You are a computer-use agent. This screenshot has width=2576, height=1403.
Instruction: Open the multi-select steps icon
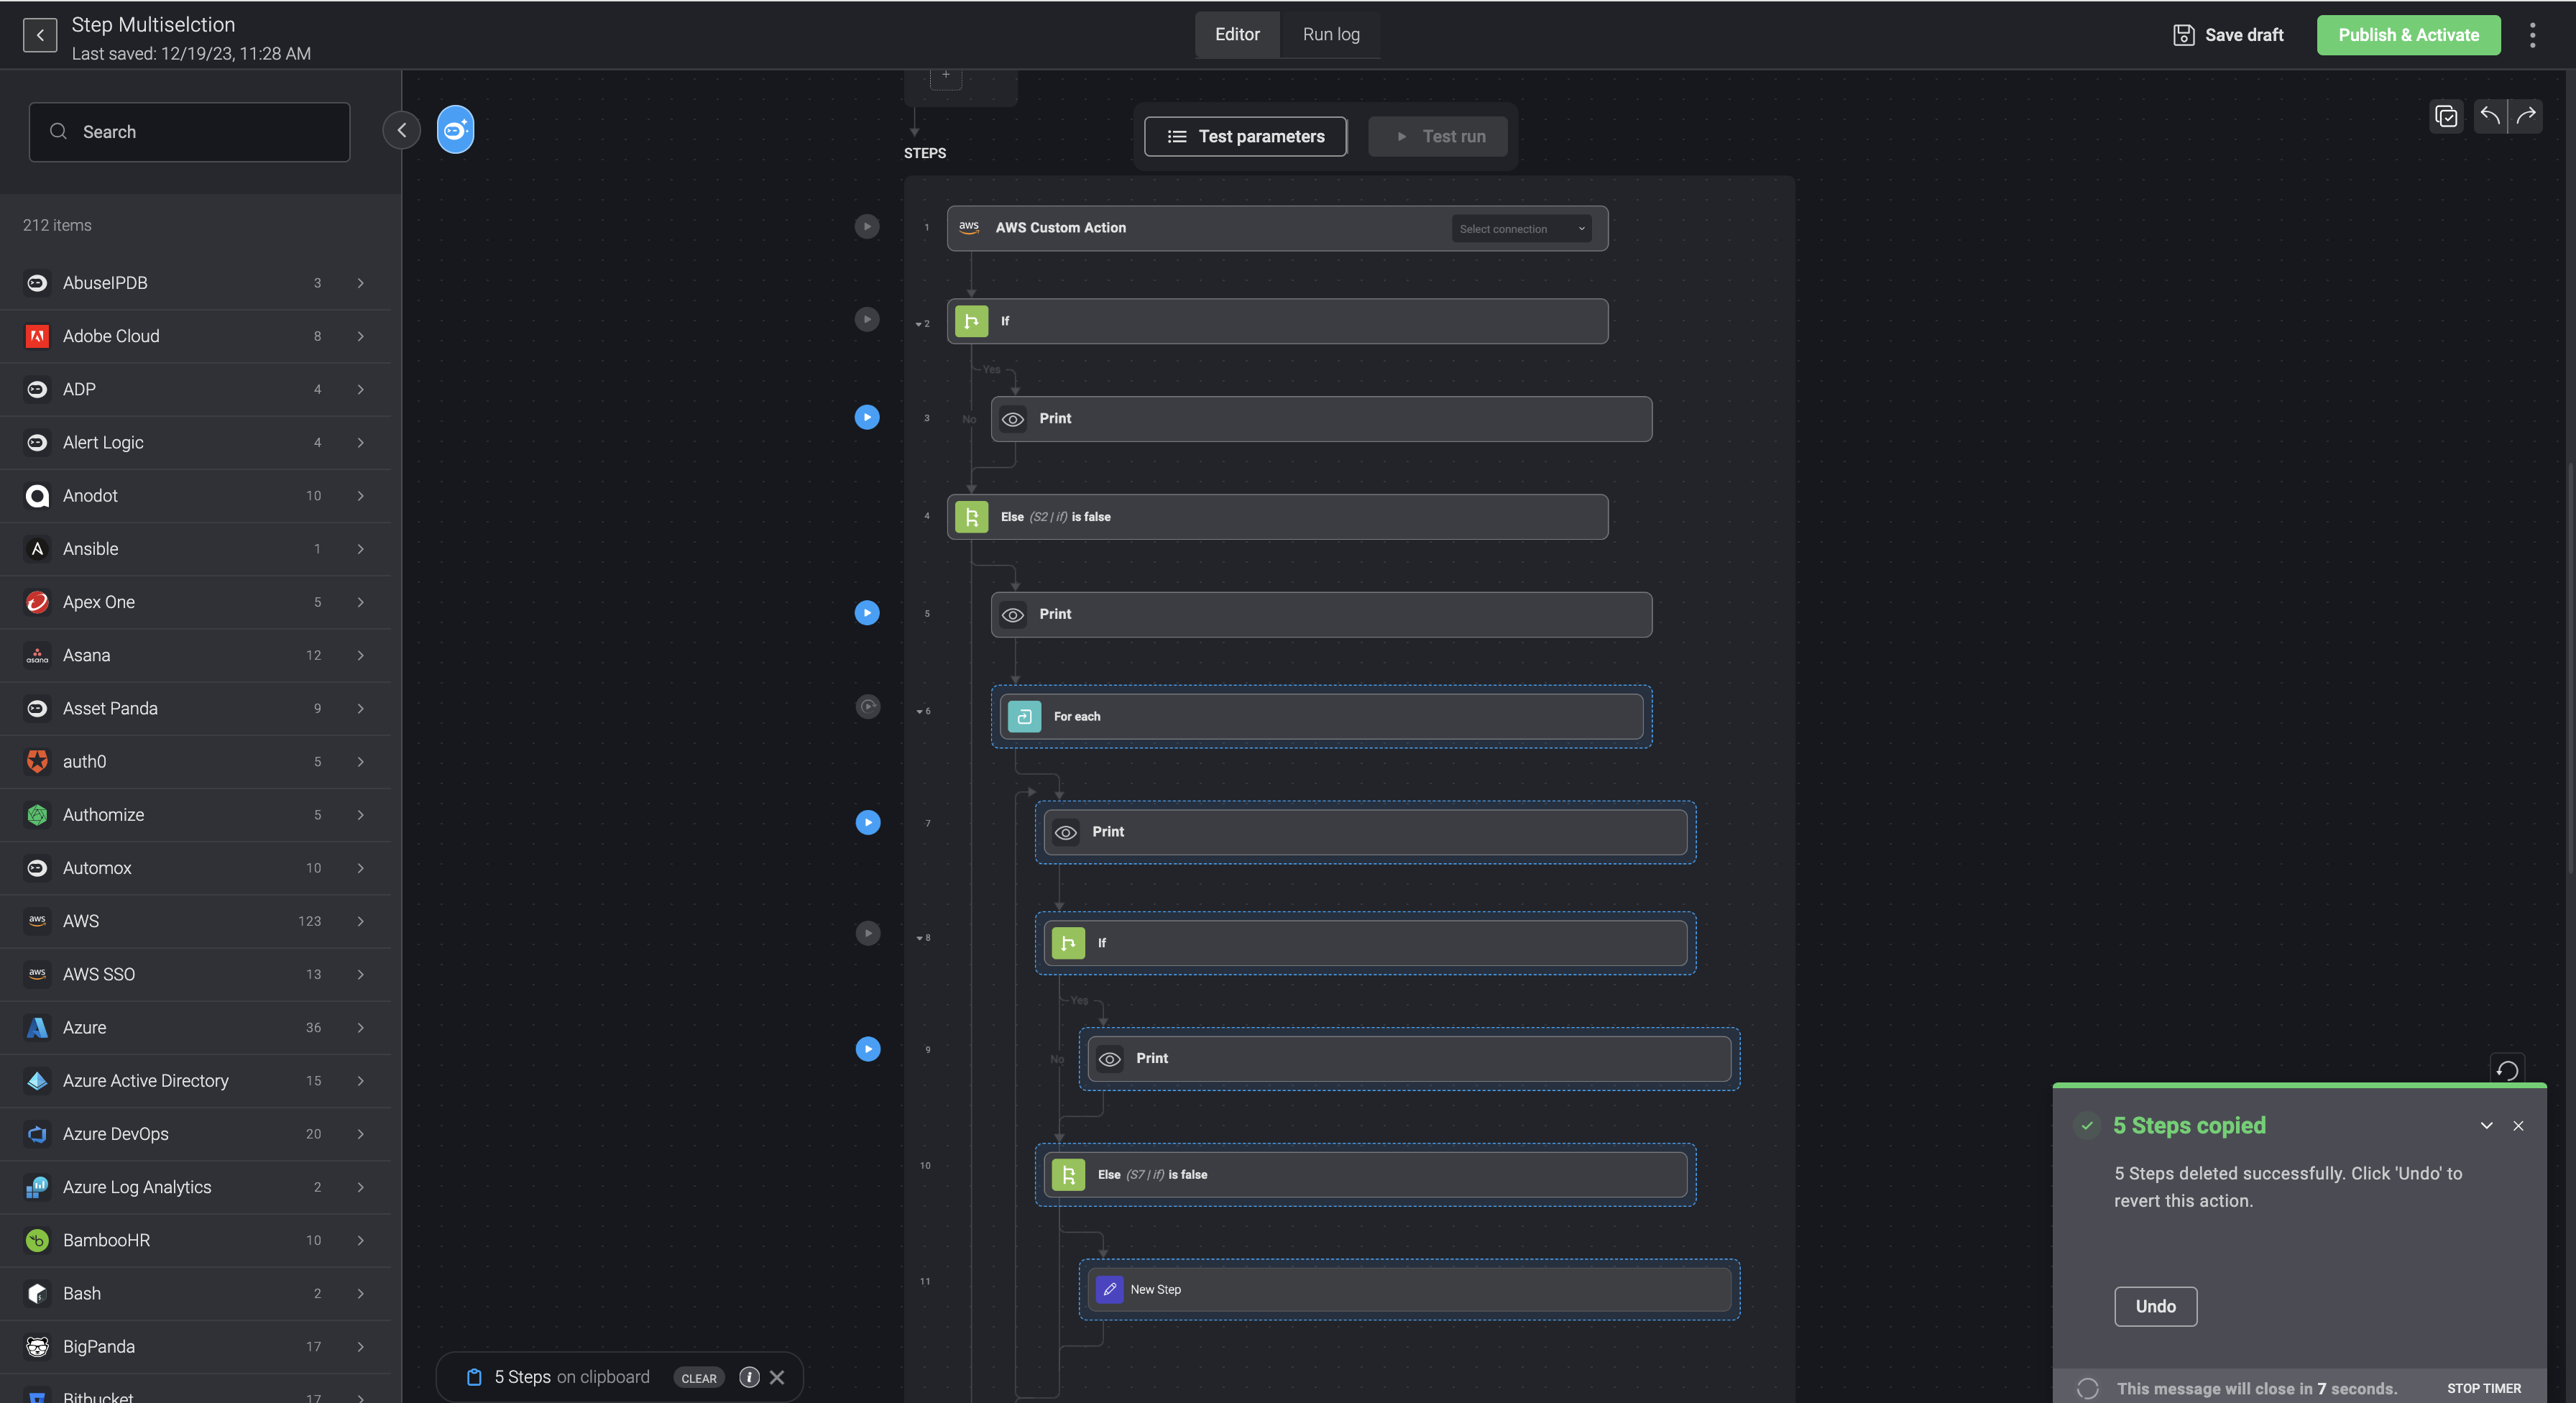click(x=2446, y=116)
